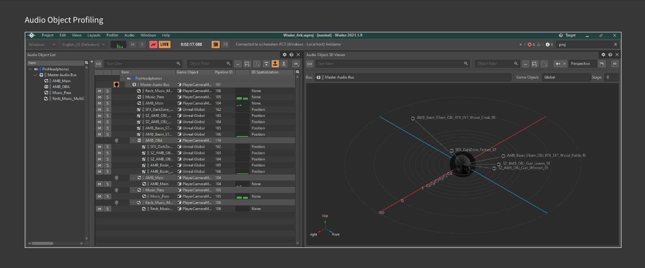Collapse the Music_Pass bus group in the table
The width and height of the screenshot is (645, 268).
[x=133, y=190]
